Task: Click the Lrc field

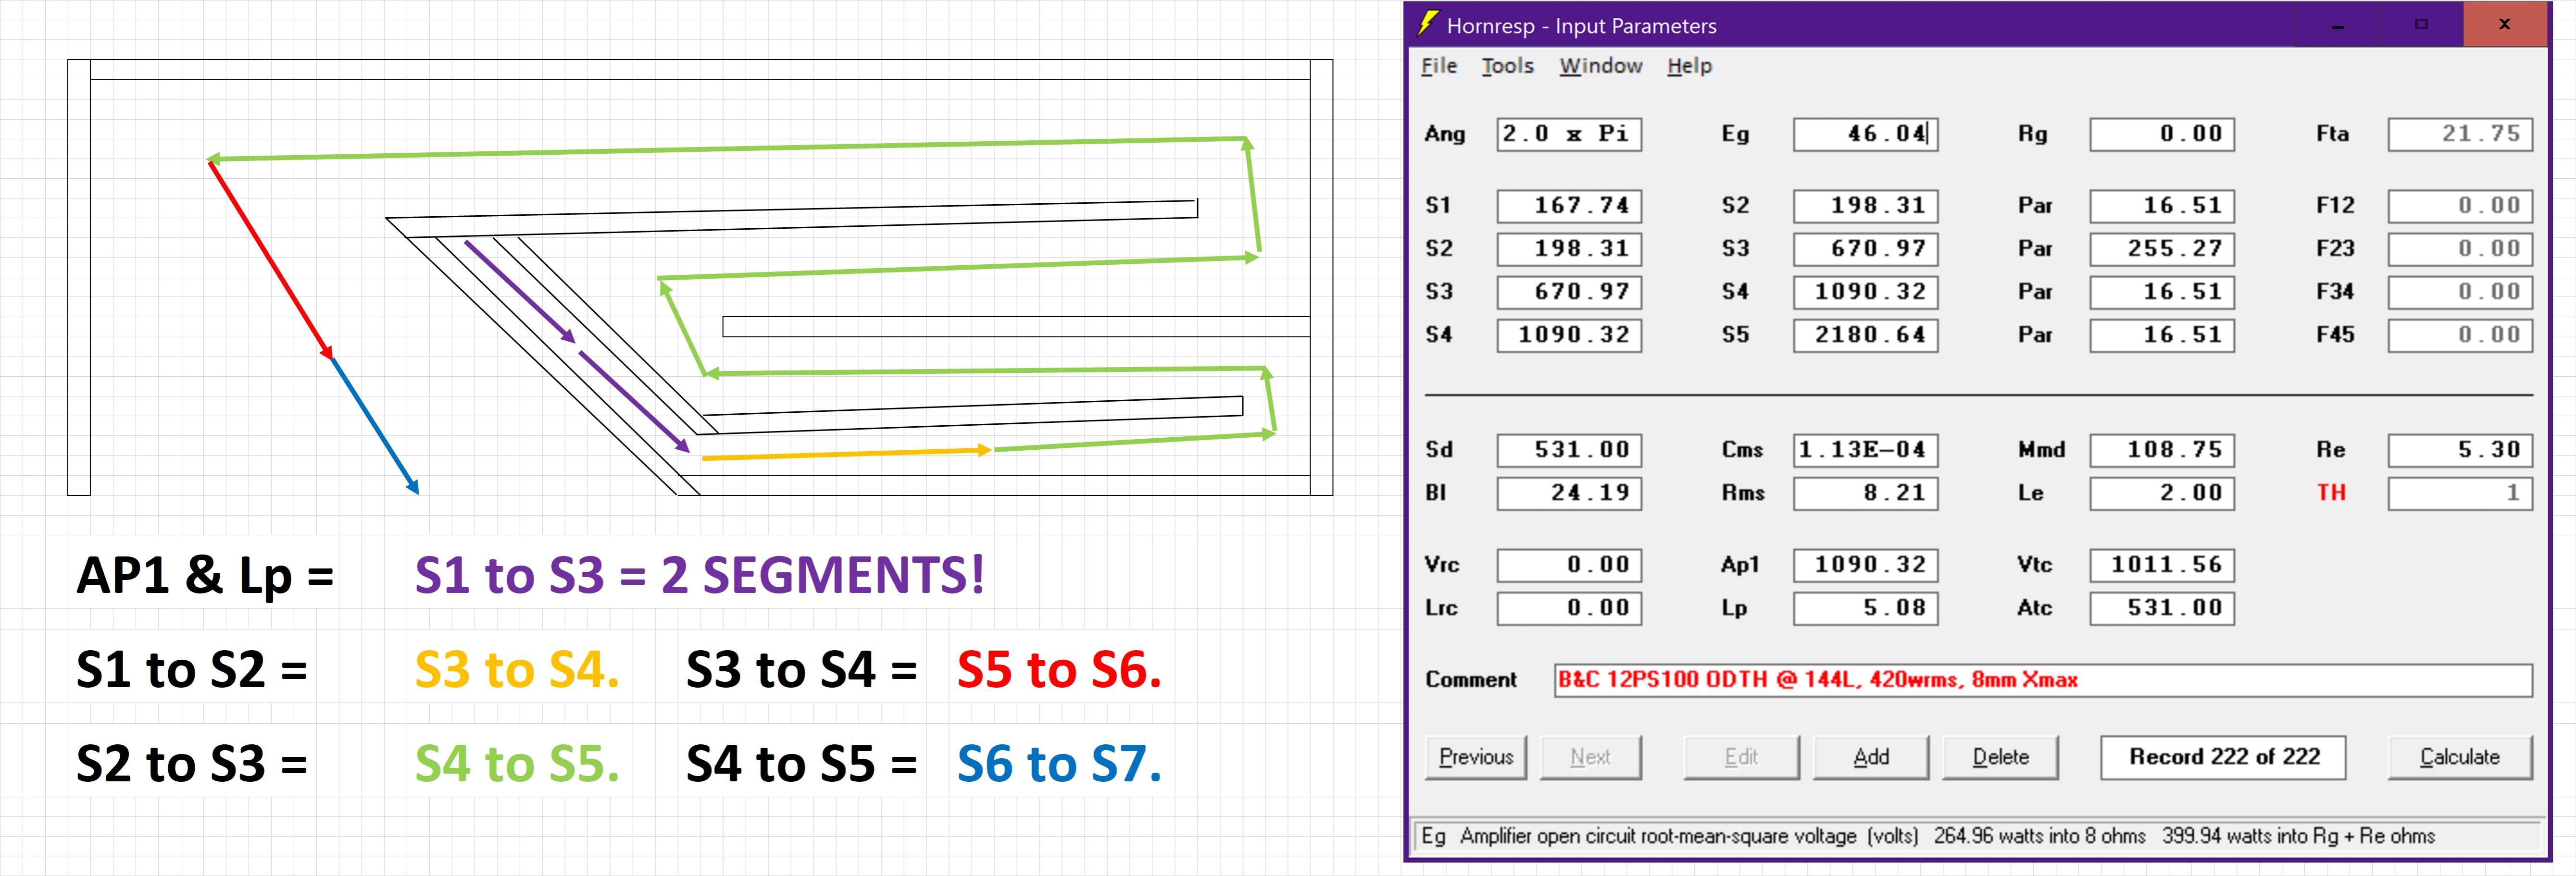Action: pyautogui.click(x=1569, y=608)
